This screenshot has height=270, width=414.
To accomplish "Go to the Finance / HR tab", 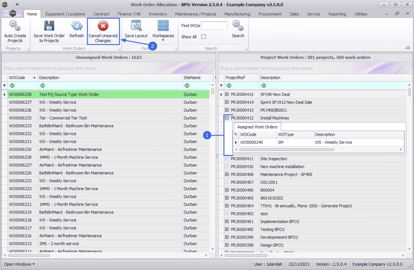I will pos(129,14).
